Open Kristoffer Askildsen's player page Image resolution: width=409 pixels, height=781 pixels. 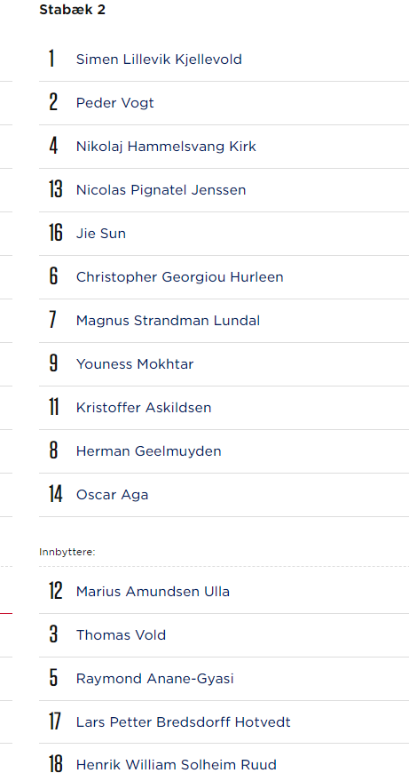pyautogui.click(x=144, y=408)
